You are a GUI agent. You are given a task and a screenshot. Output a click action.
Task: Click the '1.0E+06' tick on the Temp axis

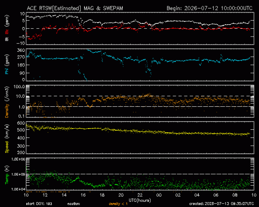(x=18, y=159)
